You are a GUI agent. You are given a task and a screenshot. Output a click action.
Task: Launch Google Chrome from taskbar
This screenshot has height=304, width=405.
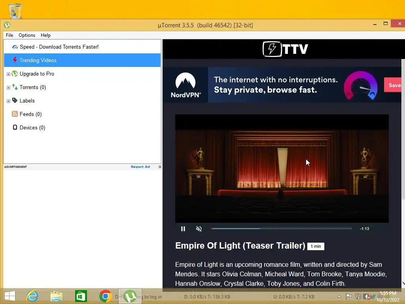tap(105, 296)
